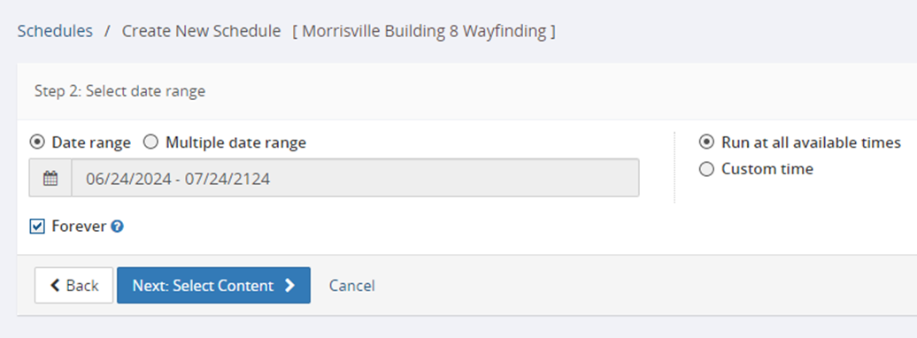
Task: Click the Forever label text
Action: 79,227
